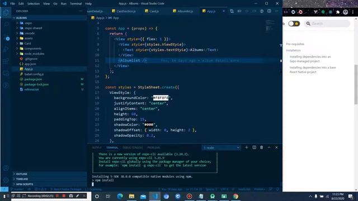358x201 pixels.
Task: Open the Selection menu
Action: [x=34, y=4]
